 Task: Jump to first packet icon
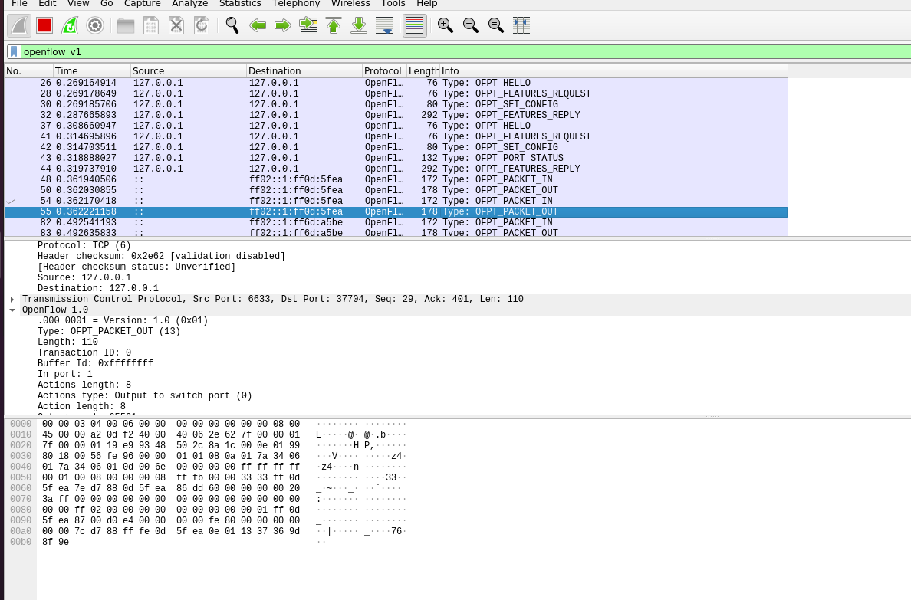(334, 25)
